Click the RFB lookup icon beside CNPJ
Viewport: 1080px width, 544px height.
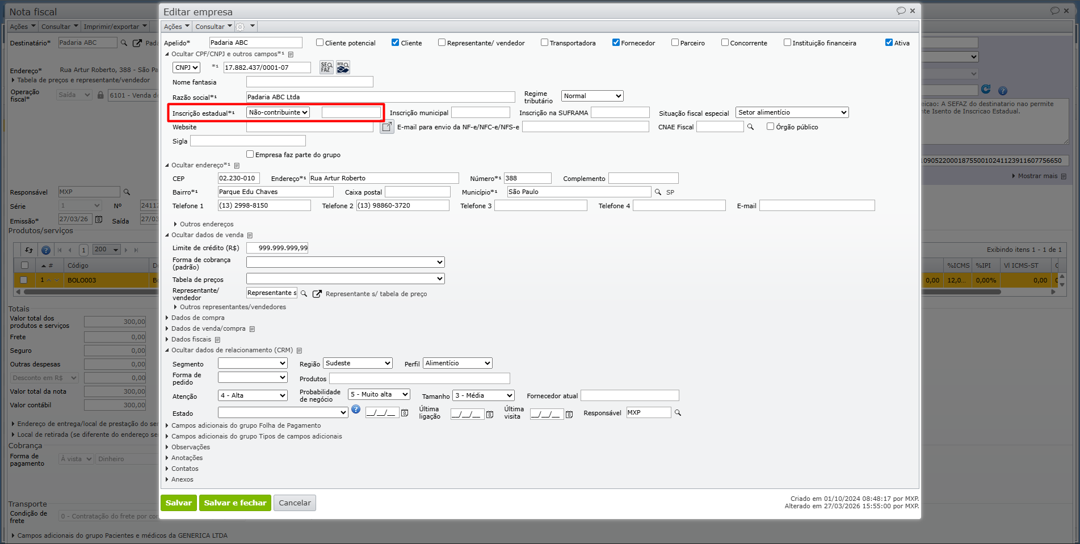pyautogui.click(x=343, y=68)
